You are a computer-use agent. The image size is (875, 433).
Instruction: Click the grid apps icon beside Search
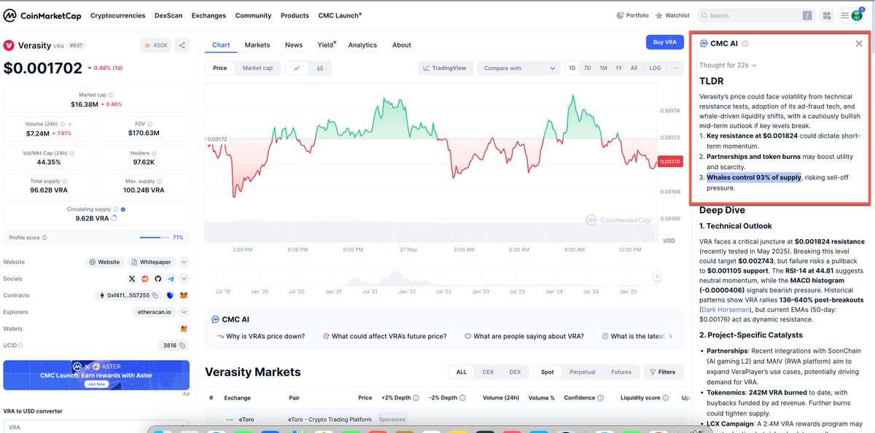[x=827, y=15]
